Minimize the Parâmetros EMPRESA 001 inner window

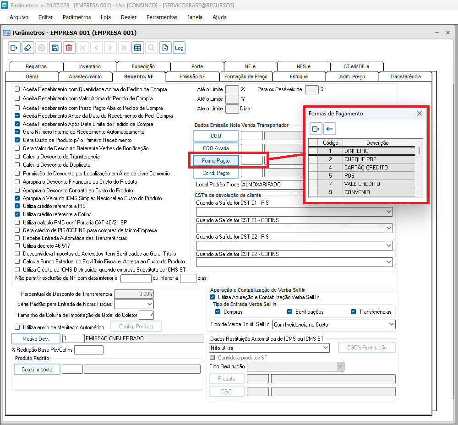pos(437,33)
